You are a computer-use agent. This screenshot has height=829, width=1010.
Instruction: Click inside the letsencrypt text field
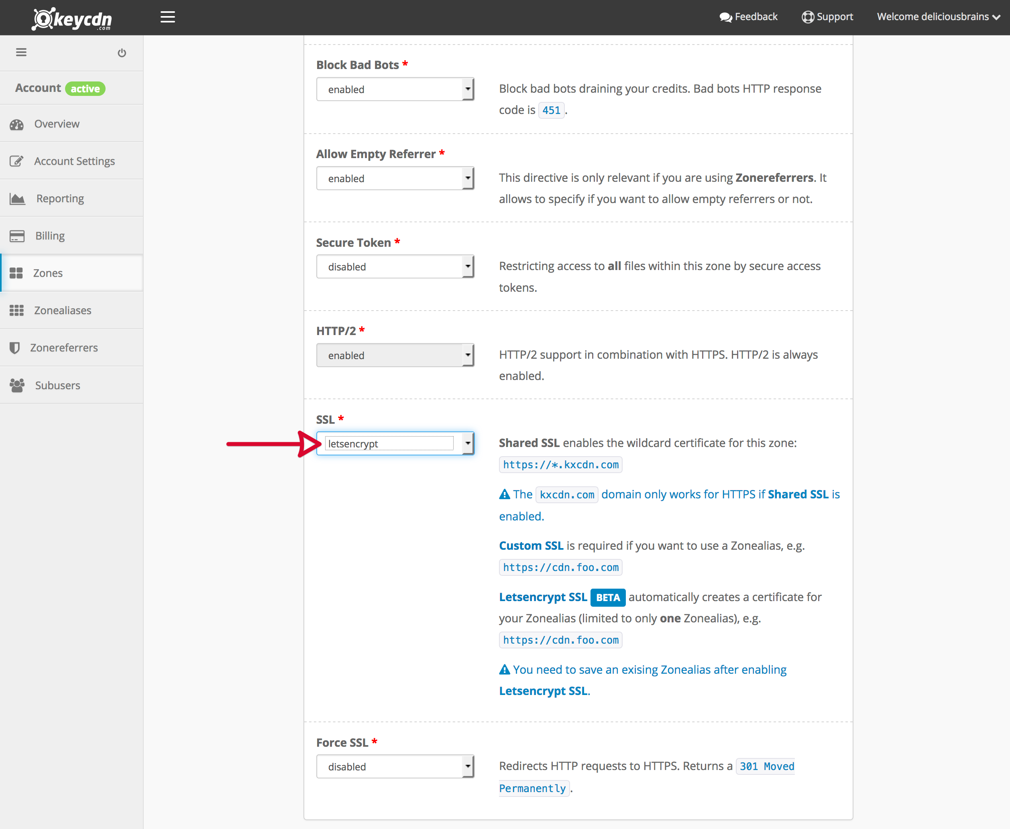coord(387,443)
